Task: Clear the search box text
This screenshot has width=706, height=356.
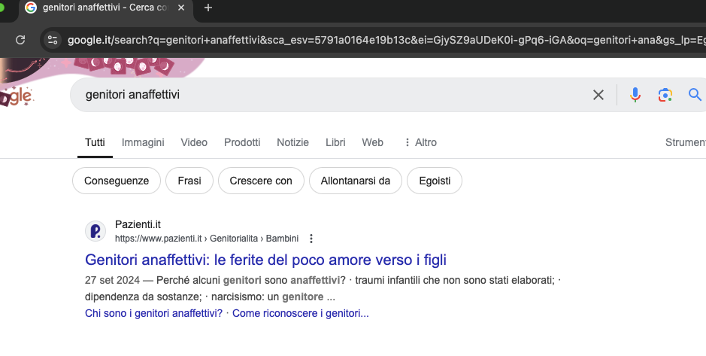Action: tap(598, 95)
